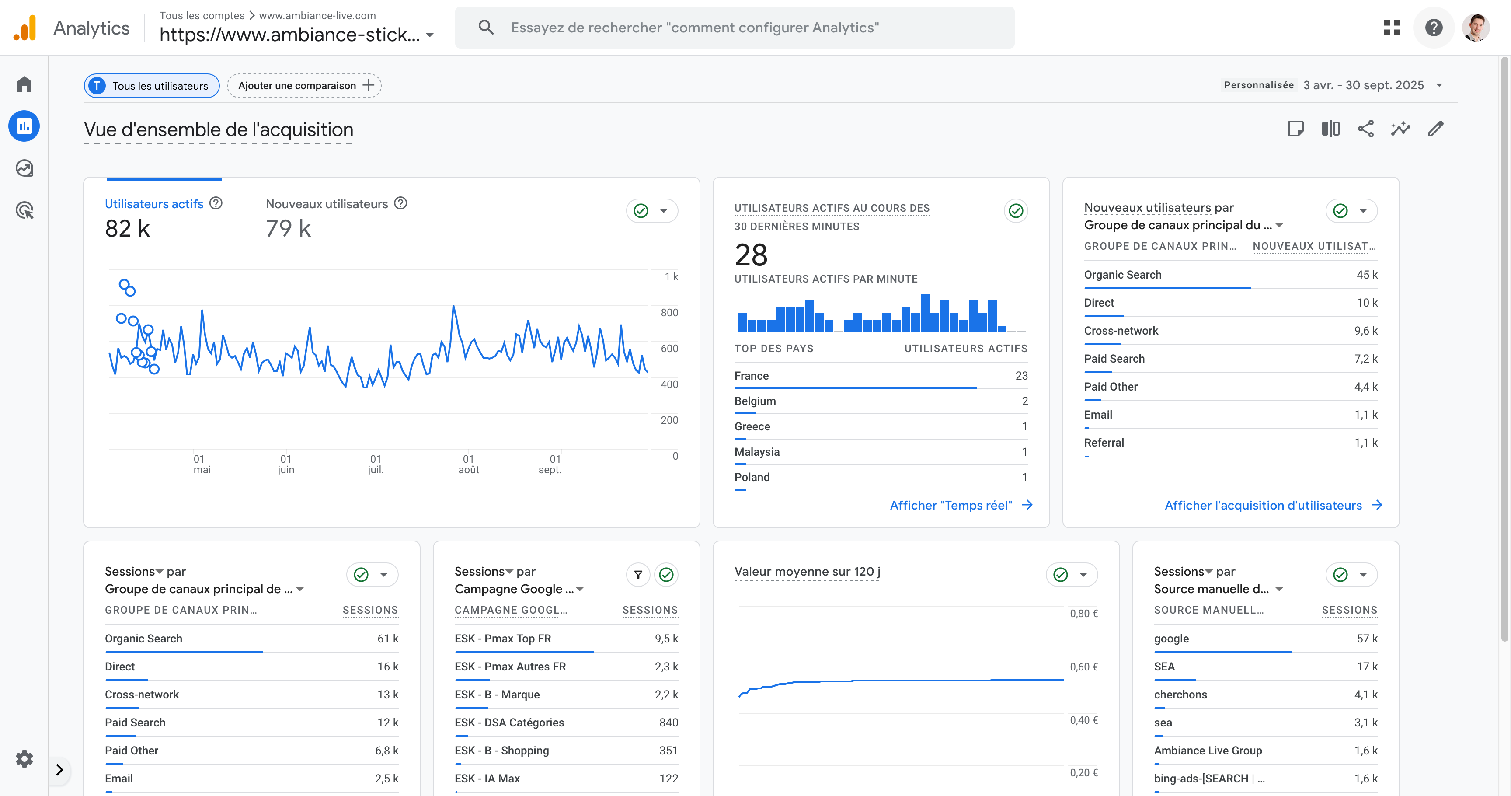Image resolution: width=1511 pixels, height=796 pixels.
Task: Open the Explore icon in sidebar
Action: [x=24, y=168]
